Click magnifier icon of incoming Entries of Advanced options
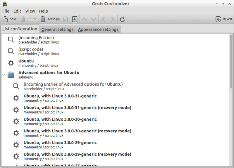This screenshot has height=168, width=234. click(16, 86)
